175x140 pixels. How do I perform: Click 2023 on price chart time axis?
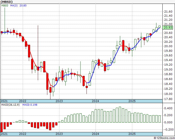point(59,101)
